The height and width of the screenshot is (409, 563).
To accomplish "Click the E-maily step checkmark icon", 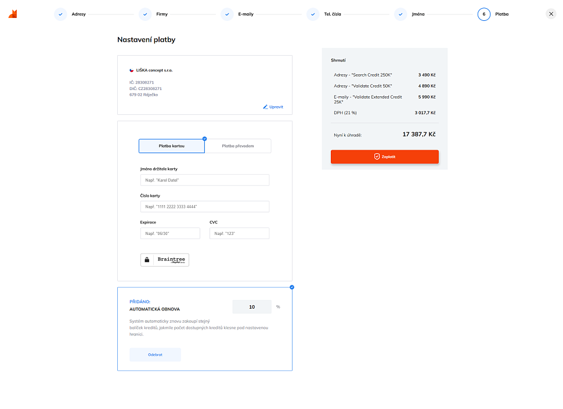I will coord(227,15).
